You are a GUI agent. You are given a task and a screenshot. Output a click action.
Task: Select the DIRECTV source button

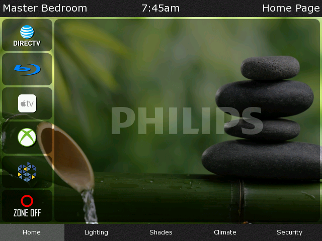27,35
